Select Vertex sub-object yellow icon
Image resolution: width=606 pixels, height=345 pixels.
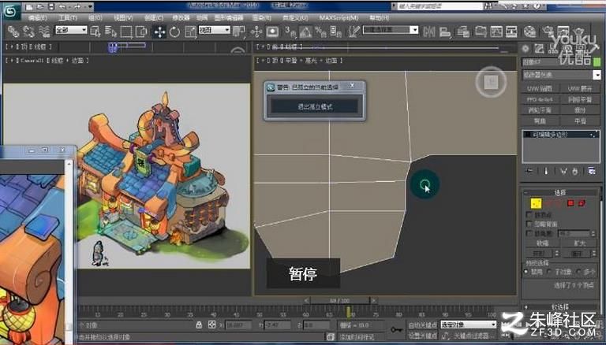tap(536, 203)
